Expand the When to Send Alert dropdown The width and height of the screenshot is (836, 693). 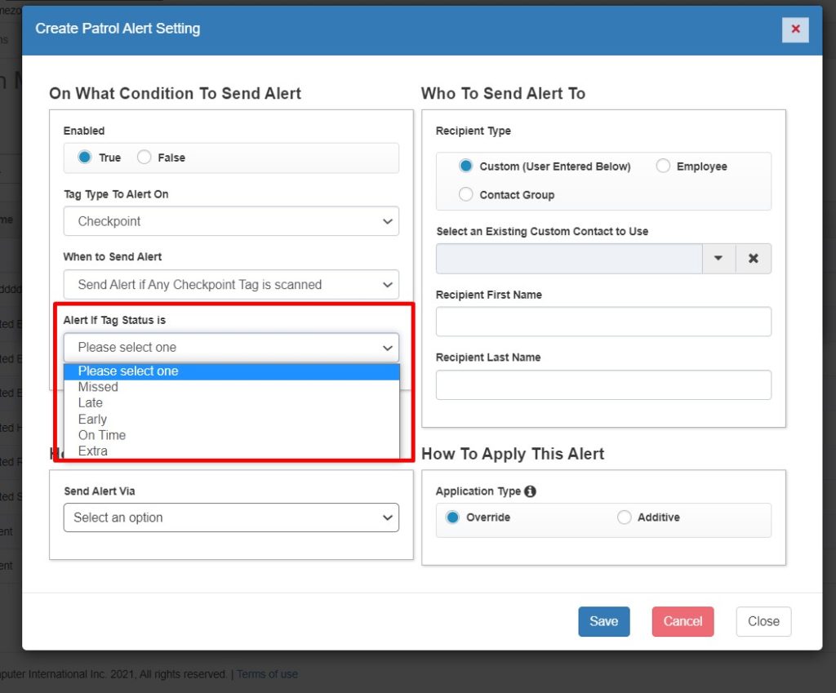[231, 285]
